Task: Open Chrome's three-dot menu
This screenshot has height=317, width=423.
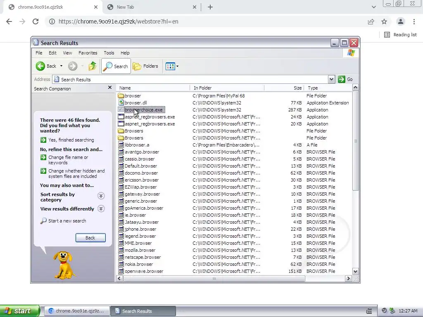Action: coord(414,21)
